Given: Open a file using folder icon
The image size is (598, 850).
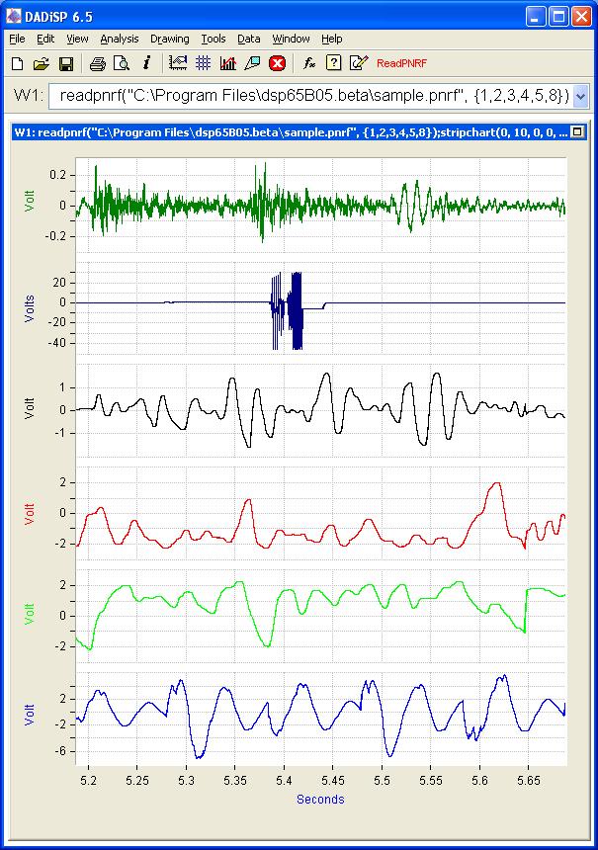Looking at the screenshot, I should (x=42, y=63).
